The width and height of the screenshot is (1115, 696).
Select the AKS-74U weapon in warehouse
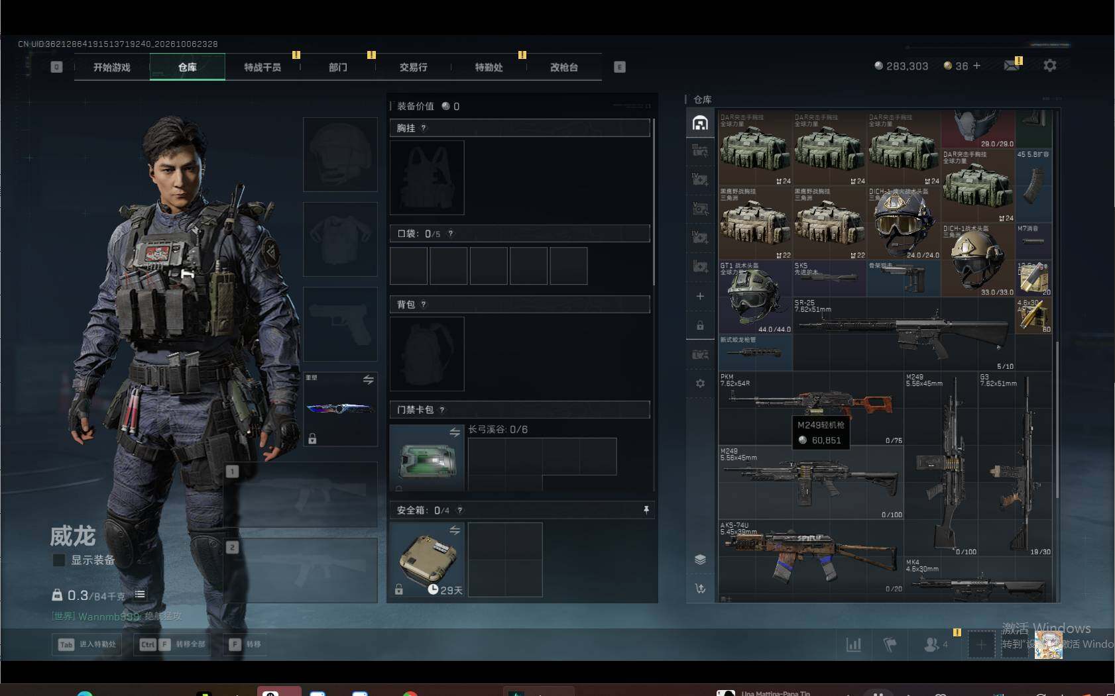point(811,557)
